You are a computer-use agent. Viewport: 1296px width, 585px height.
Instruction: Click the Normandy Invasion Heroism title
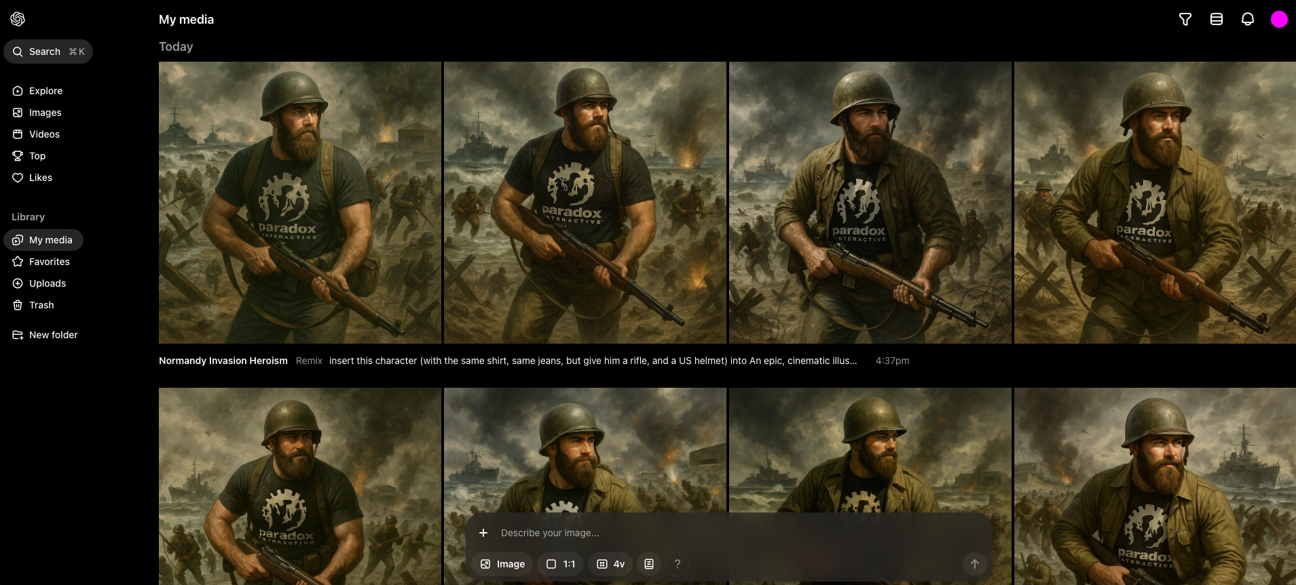(223, 361)
